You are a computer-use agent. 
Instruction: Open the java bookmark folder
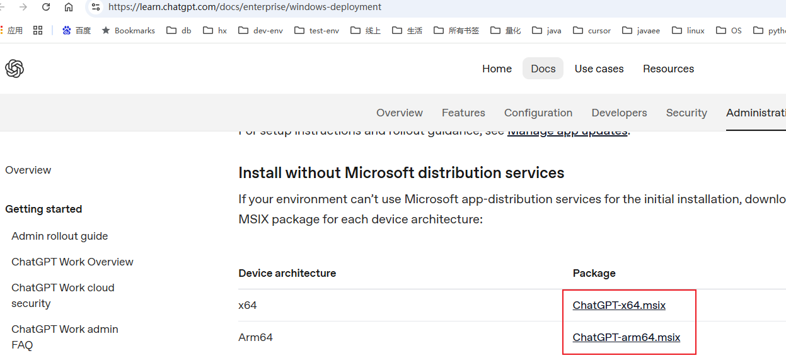click(x=546, y=30)
